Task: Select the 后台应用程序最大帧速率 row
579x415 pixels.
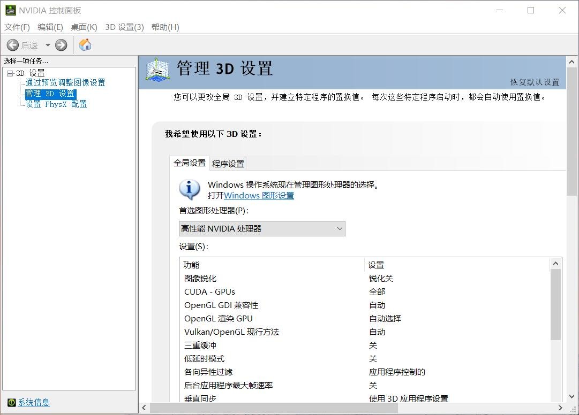Action: click(x=364, y=386)
